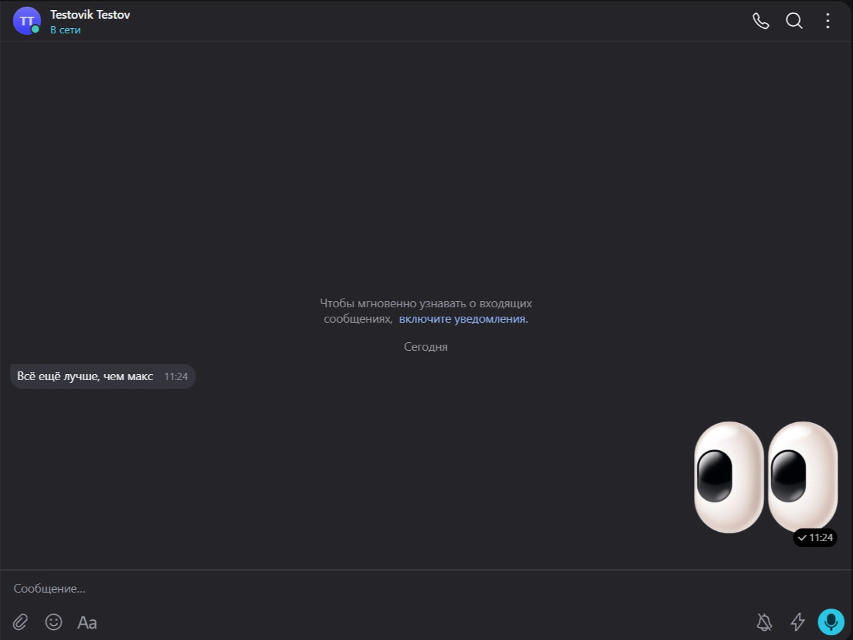Record a voice message with the microphone
853x640 pixels.
(831, 622)
